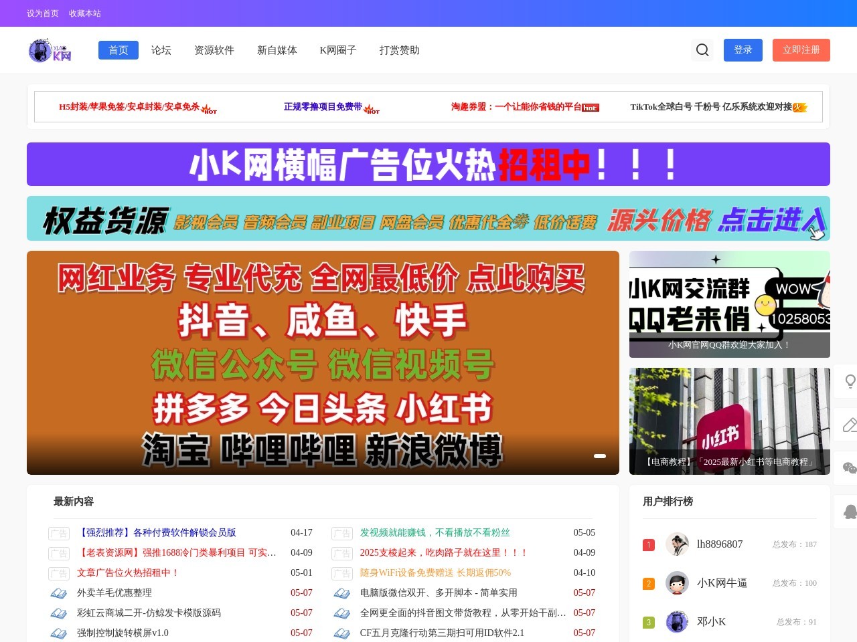Screen dimensions: 857x642
Task: Click the pencil edit icon in side bar
Action: 850,425
